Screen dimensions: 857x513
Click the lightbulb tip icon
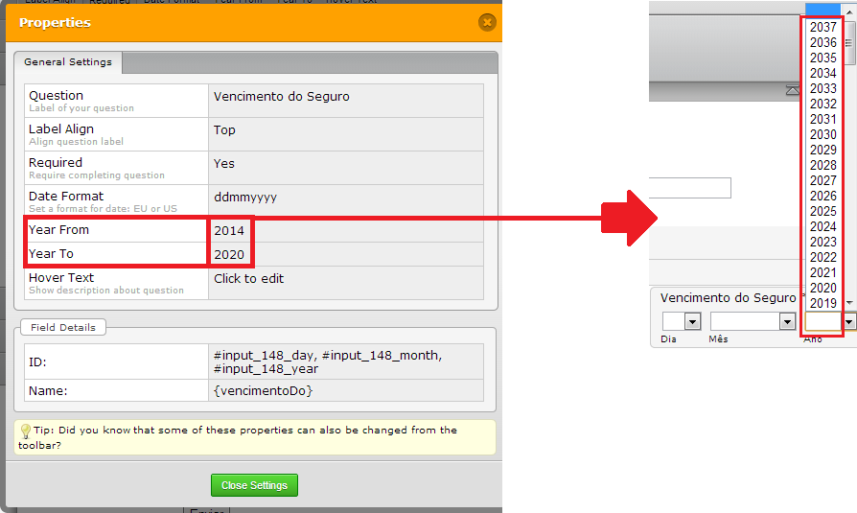click(26, 431)
